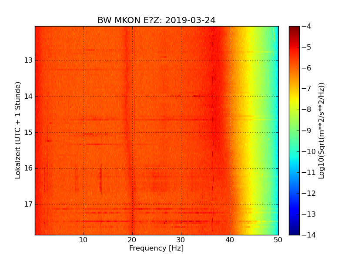This screenshot has width=348, height=261.
Task: Click the colorbar tick label −13
Action: pos(309,214)
